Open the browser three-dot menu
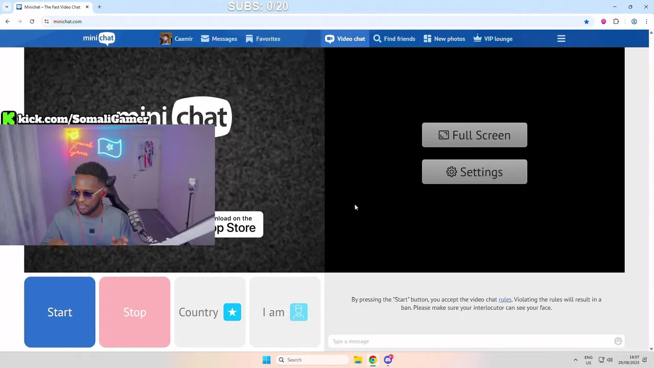This screenshot has height=368, width=654. 647,21
